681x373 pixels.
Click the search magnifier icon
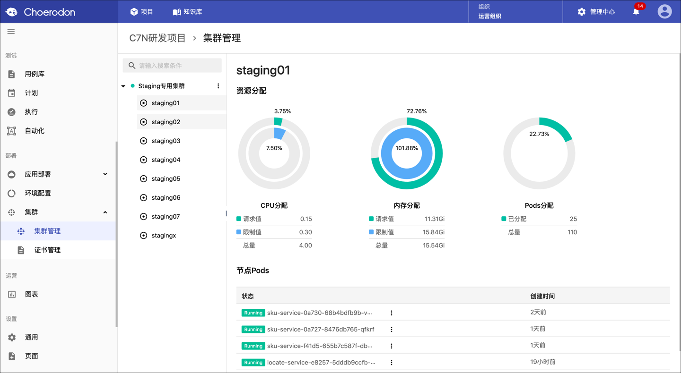click(132, 66)
